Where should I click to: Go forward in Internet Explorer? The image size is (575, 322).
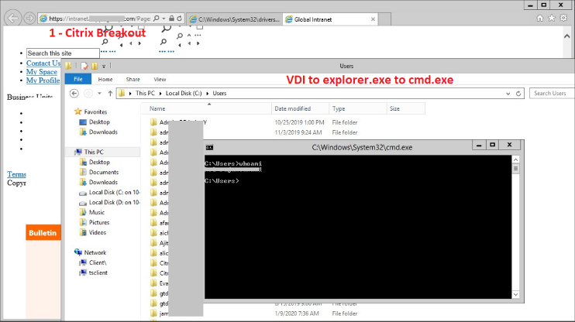pyautogui.click(x=29, y=18)
